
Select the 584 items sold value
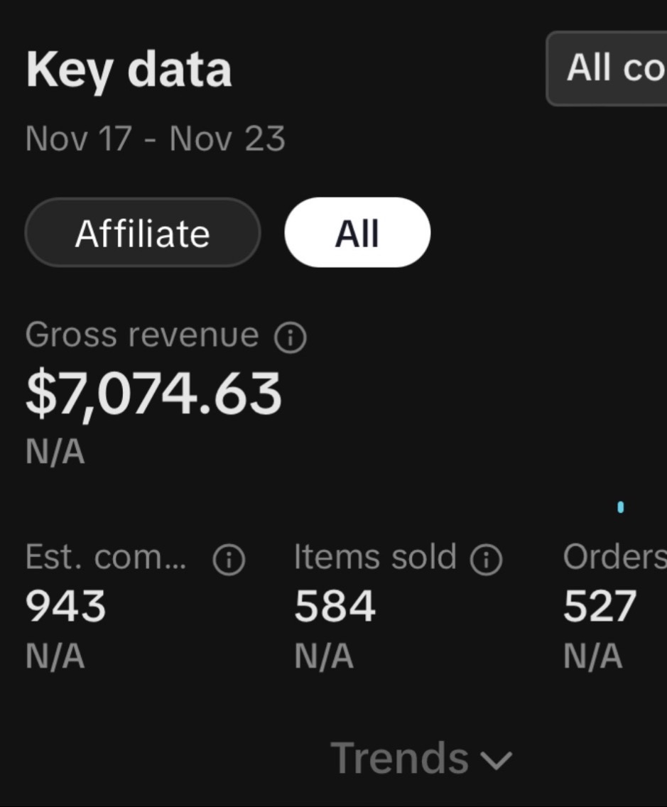pos(335,606)
